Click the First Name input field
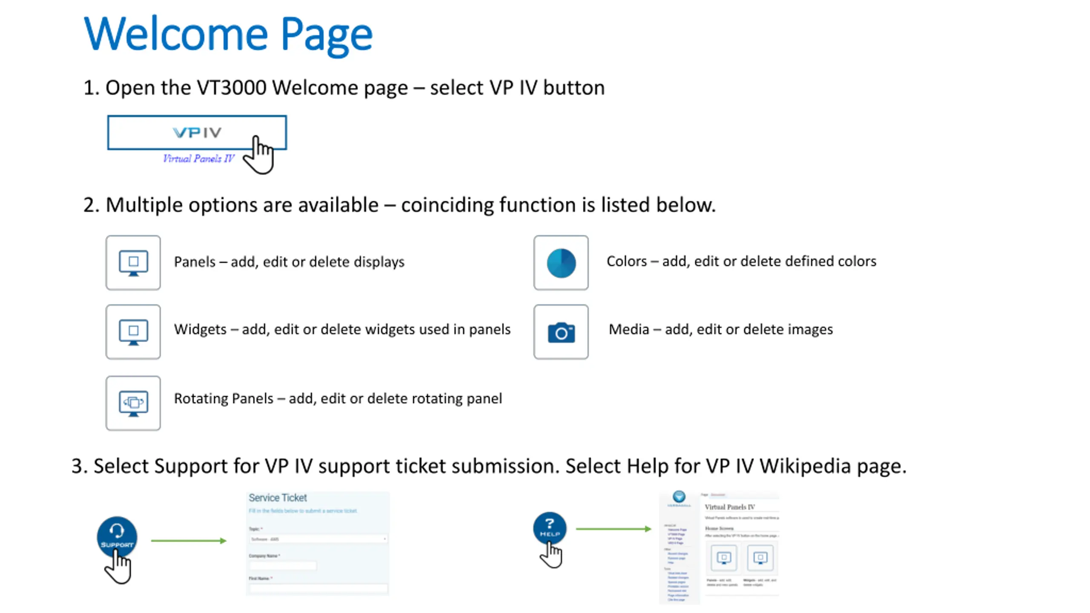Screen dimensions: 1090x613 [318, 589]
